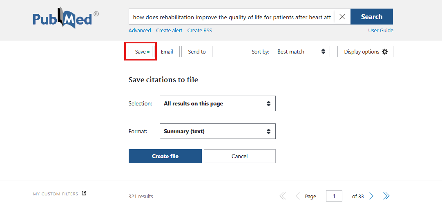Image resolution: width=442 pixels, height=206 pixels.
Task: Click the Create file button
Action: pos(165,156)
